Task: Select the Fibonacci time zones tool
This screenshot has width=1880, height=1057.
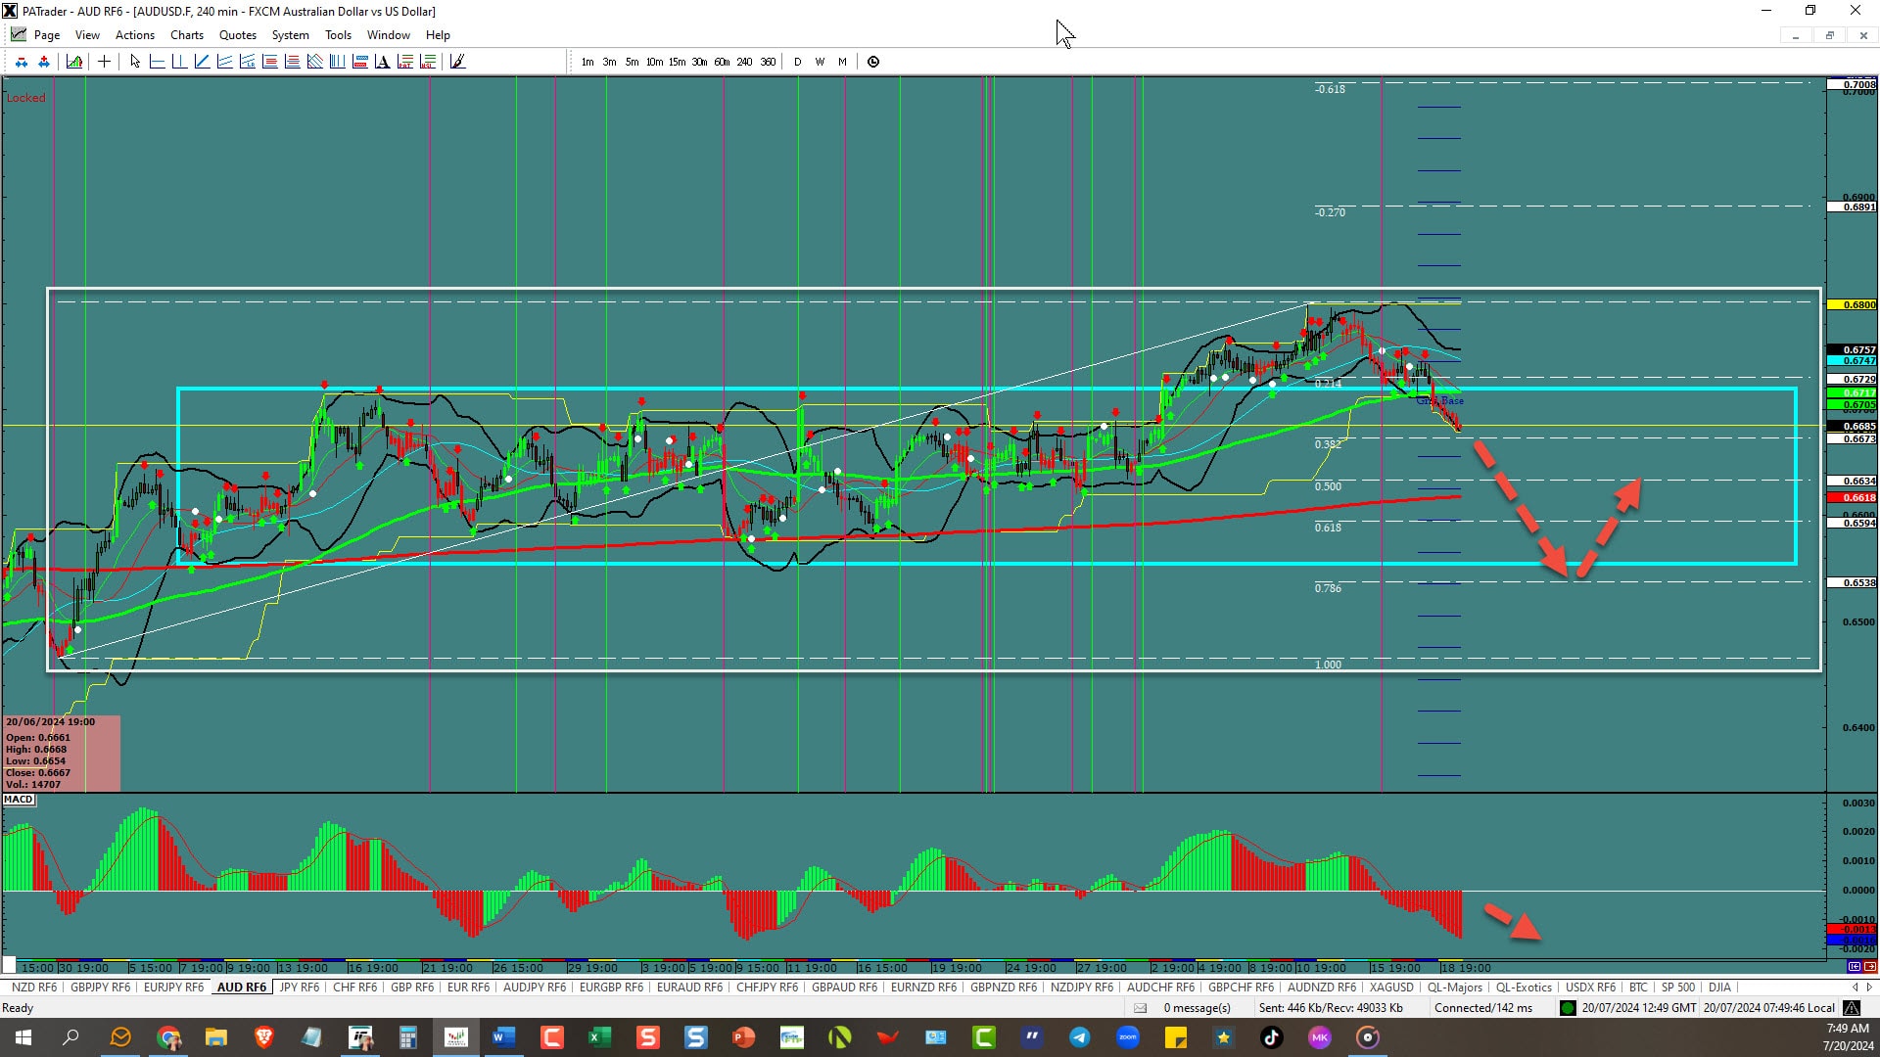Action: point(337,62)
